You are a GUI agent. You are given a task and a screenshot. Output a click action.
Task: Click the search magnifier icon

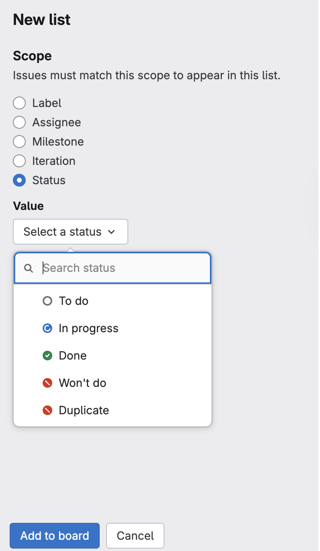(28, 268)
